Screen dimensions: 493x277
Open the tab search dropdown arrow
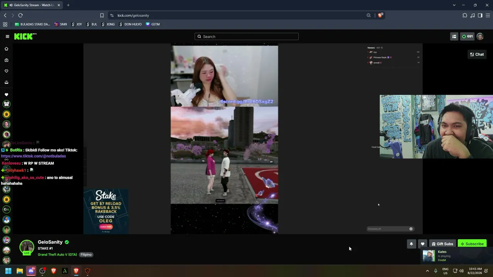[454, 5]
